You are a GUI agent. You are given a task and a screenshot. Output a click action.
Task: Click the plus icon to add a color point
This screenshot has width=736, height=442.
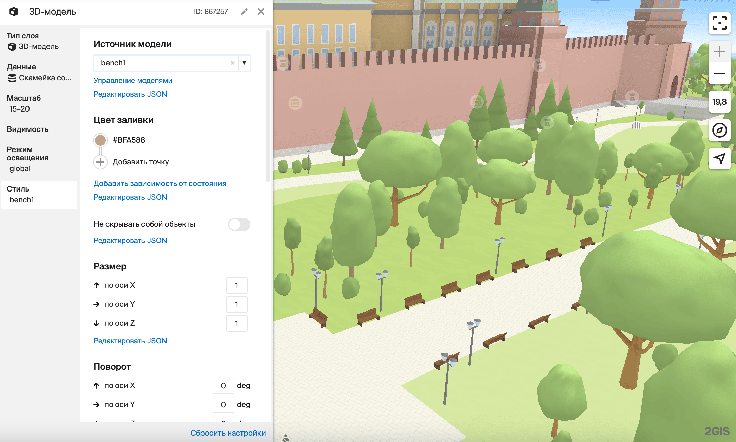click(x=100, y=162)
